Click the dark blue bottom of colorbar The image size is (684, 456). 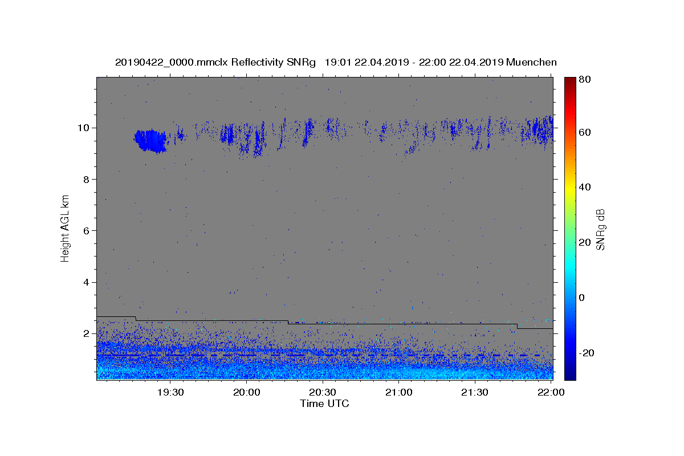[x=570, y=373]
